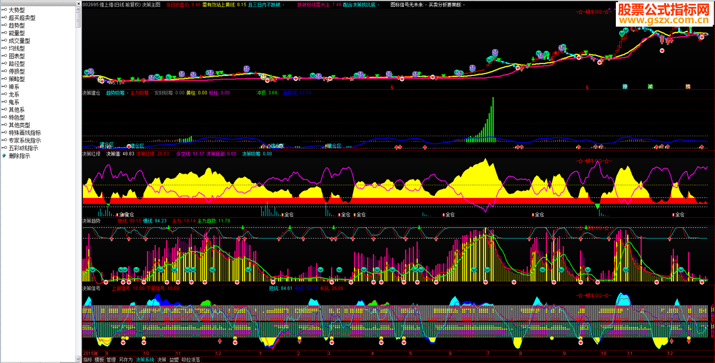Viewport: 715px width, 363px height.
Task: Click the 2015年 label on time axis
Action: pyautogui.click(x=90, y=353)
